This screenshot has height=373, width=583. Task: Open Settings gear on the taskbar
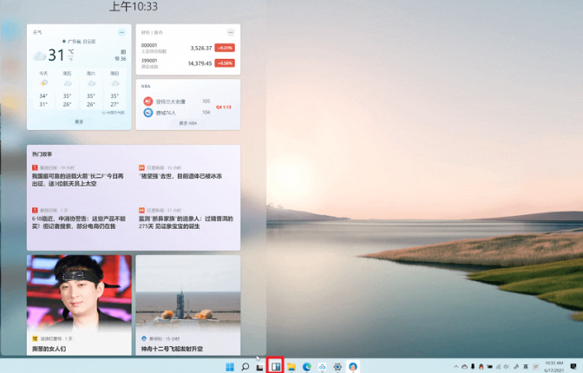[x=337, y=367]
